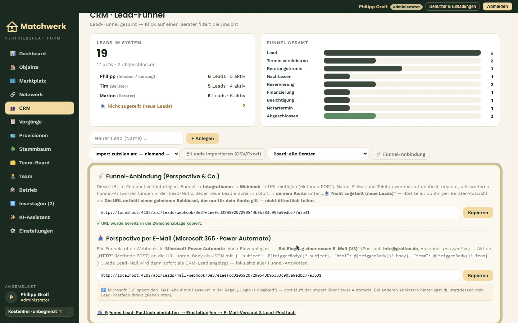Open the Vorgänge menu entry

click(40, 122)
